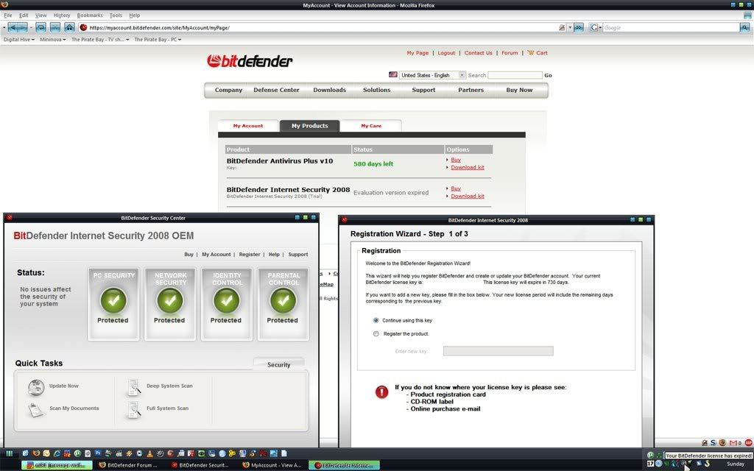The width and height of the screenshot is (754, 471).
Task: Click the Logout link
Action: click(x=446, y=53)
